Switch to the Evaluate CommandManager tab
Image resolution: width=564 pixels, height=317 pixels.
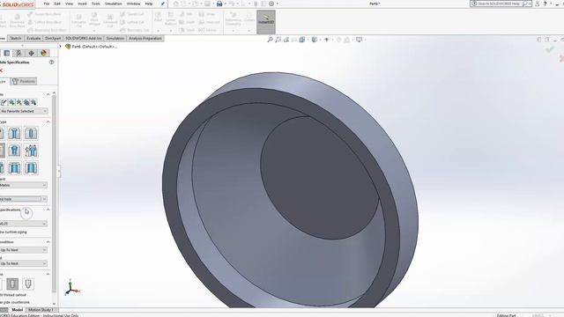click(33, 38)
